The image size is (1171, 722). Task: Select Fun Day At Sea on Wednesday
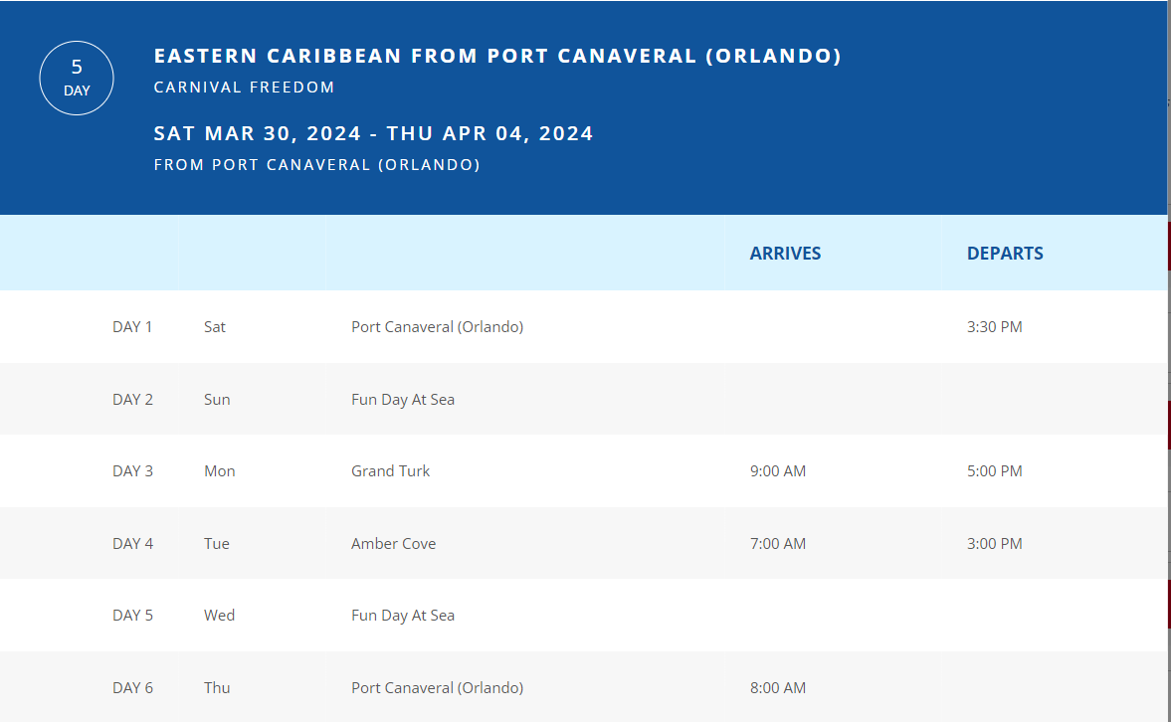[x=403, y=616]
